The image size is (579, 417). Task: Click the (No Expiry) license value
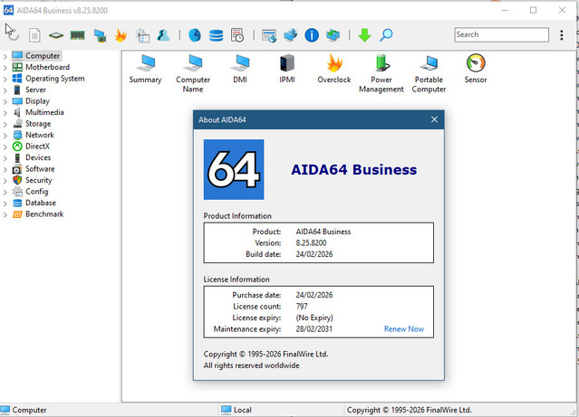[314, 317]
